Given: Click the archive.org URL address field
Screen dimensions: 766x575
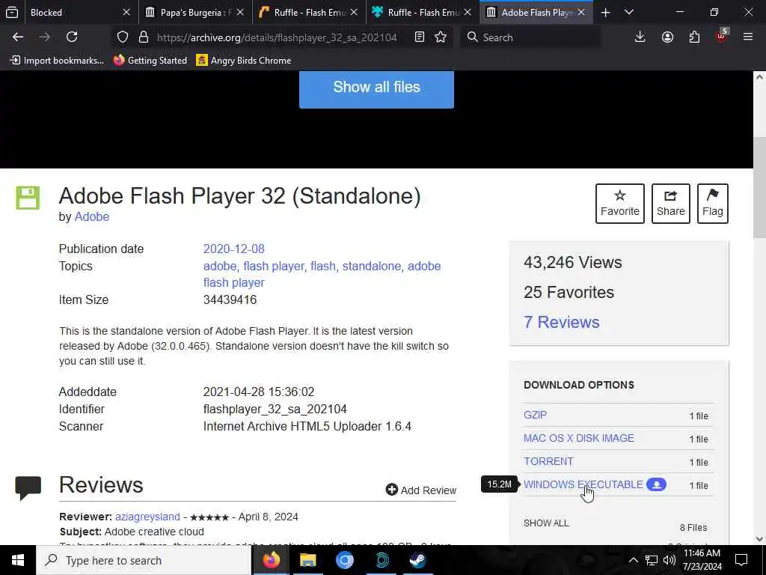Looking at the screenshot, I should click(x=277, y=37).
